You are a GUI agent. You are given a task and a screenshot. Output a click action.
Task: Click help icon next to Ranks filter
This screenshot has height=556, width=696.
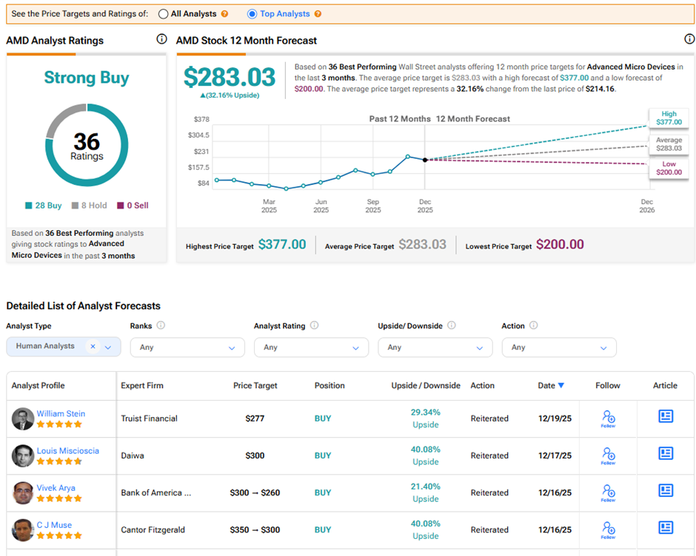click(161, 325)
